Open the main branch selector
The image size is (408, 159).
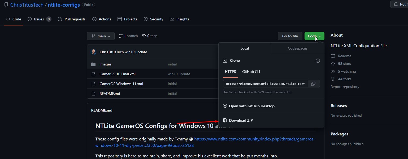tap(101, 36)
